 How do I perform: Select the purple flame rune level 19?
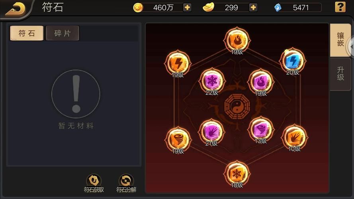[261, 82]
